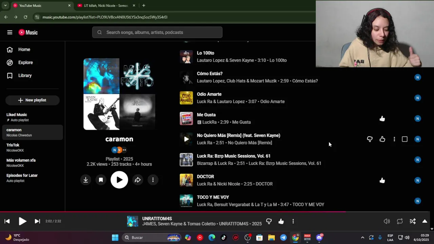Open more actions for No Quiero Más

[394, 139]
